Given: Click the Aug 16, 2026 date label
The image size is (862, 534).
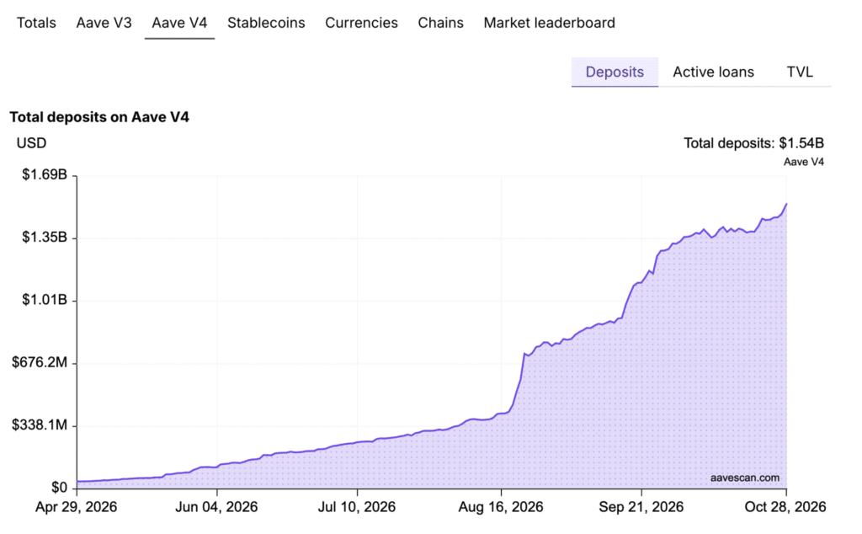Looking at the screenshot, I should click(501, 507).
